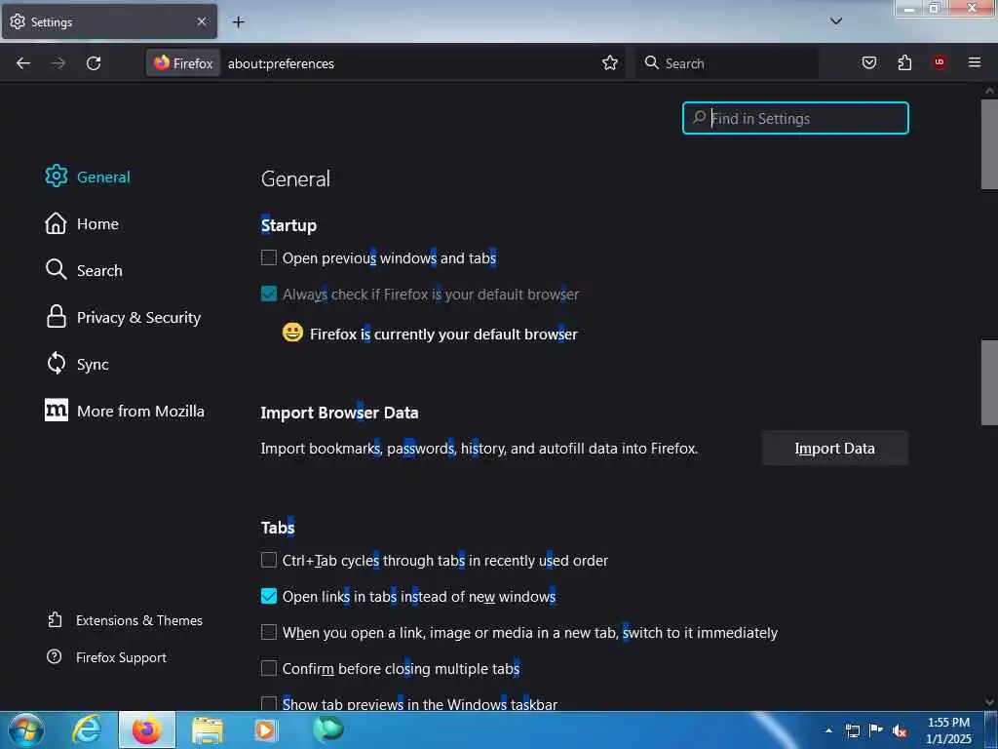
Task: Open the uBlock Origin extension icon
Action: 939,62
